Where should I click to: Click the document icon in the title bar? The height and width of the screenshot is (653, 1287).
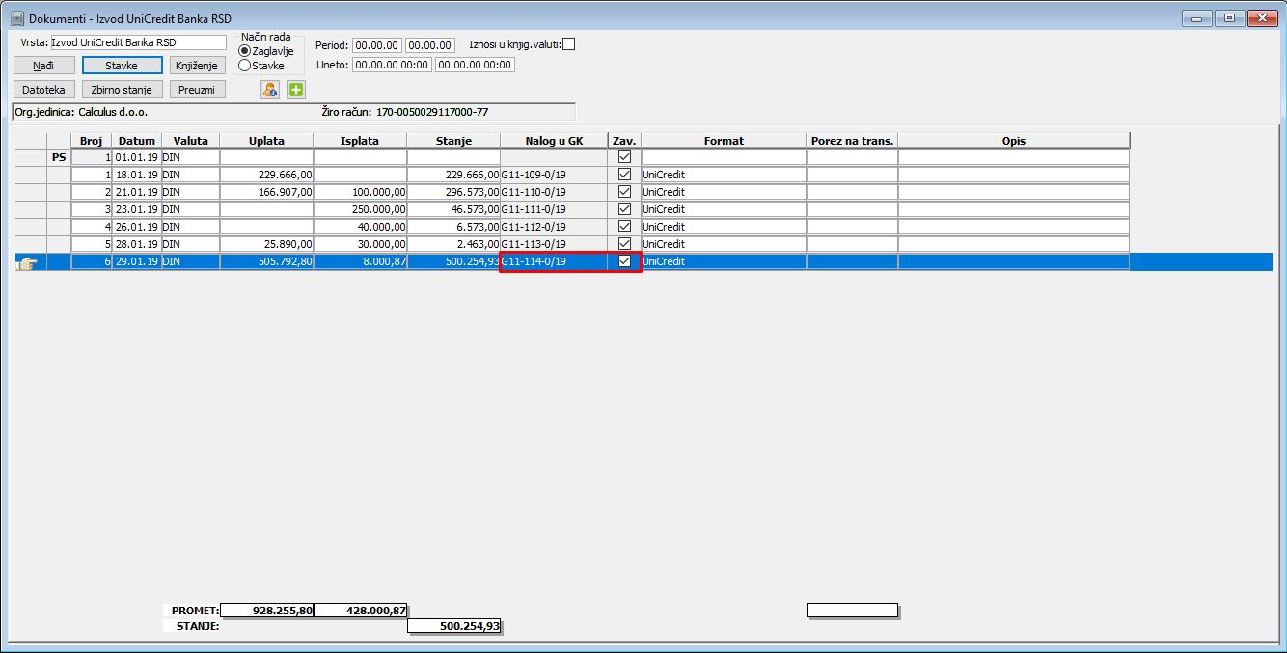point(16,18)
